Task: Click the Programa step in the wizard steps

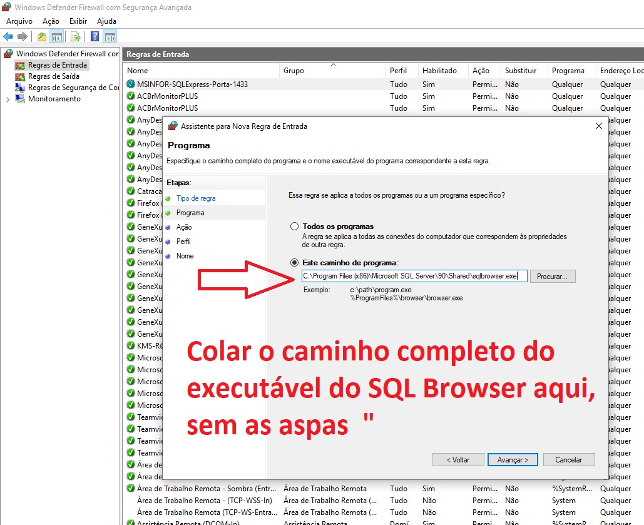Action: 190,213
